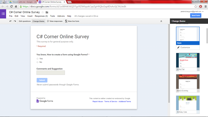
Task: Open the View menu
Action: click(23, 16)
